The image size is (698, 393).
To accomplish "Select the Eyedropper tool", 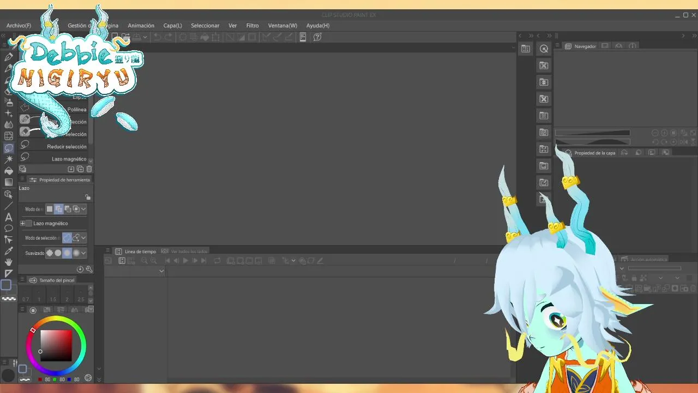I will (9, 251).
